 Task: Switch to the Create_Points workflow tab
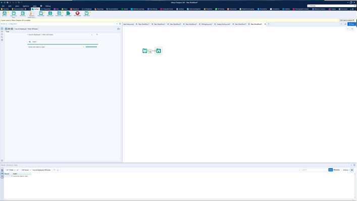point(223,24)
